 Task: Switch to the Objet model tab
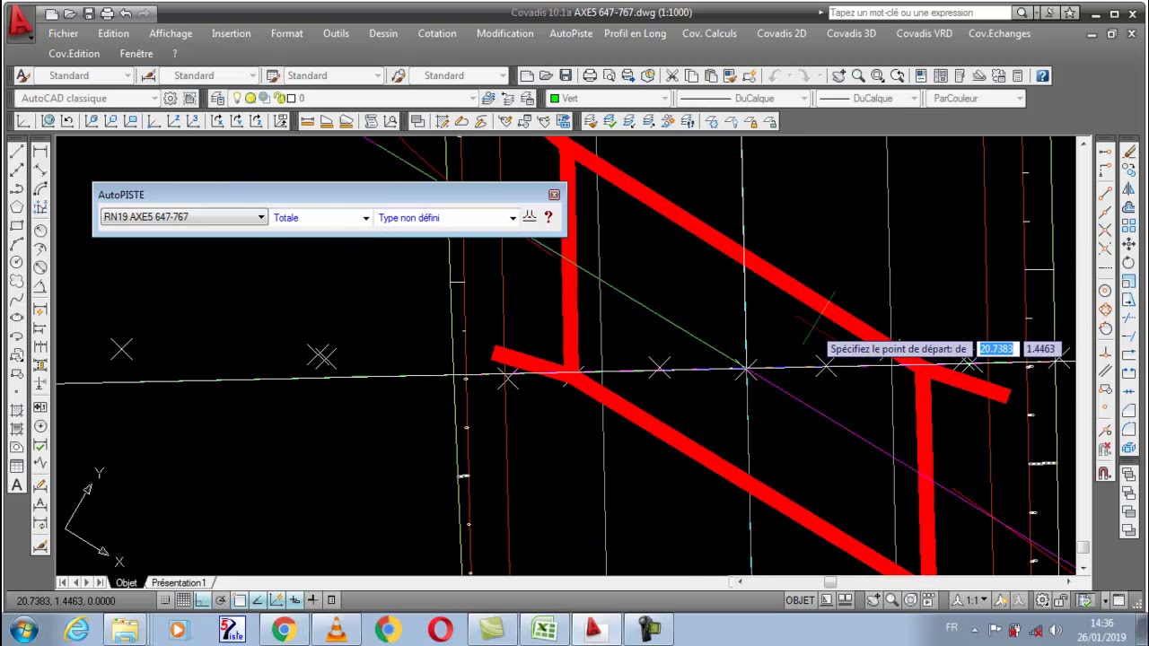click(x=126, y=583)
